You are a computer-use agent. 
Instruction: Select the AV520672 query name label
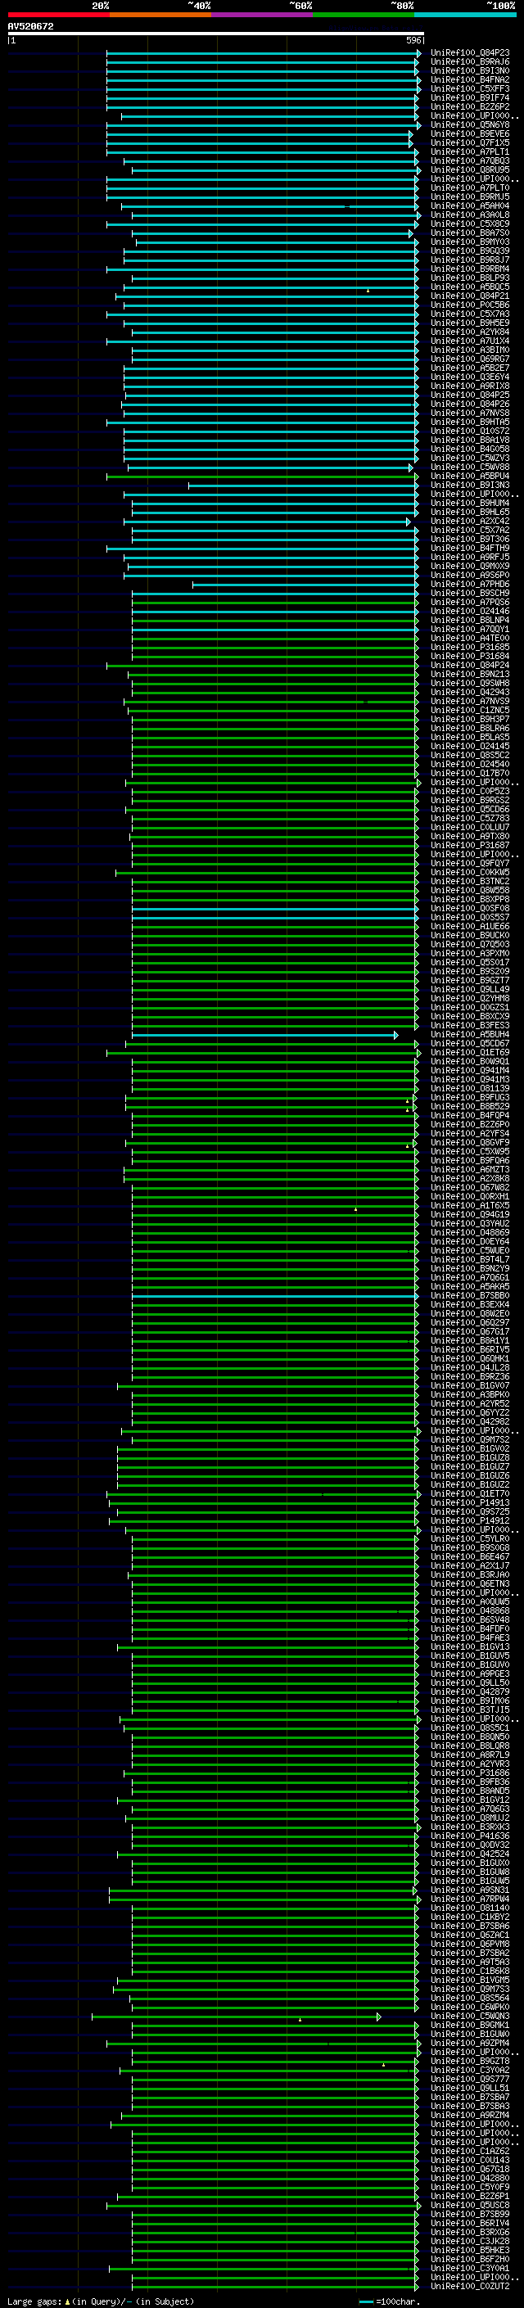pyautogui.click(x=30, y=26)
